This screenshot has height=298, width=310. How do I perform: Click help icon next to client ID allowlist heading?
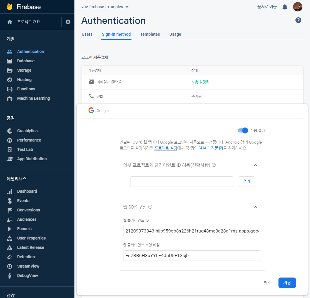[x=214, y=165]
